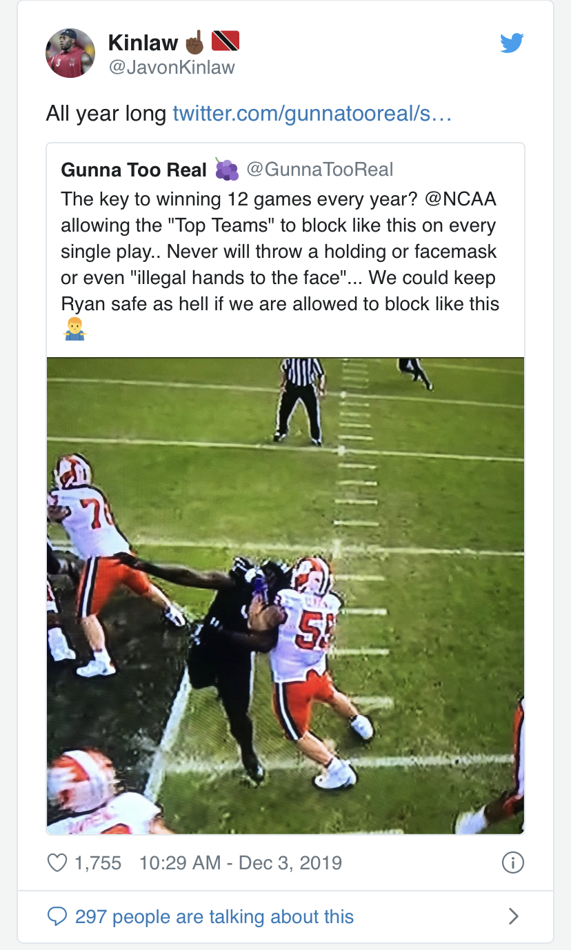This screenshot has height=950, width=571.
Task: Click the reply speech bubble icon
Action: click(x=57, y=916)
